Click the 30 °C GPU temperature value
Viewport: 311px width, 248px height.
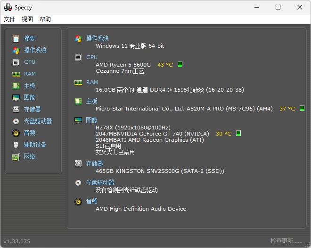coord(224,134)
